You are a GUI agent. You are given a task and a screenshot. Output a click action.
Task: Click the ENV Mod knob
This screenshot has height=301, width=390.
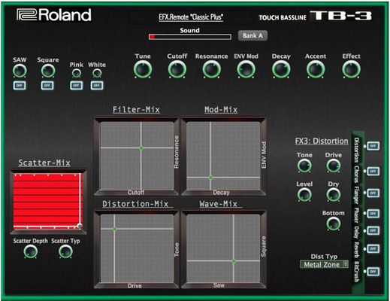[246, 69]
